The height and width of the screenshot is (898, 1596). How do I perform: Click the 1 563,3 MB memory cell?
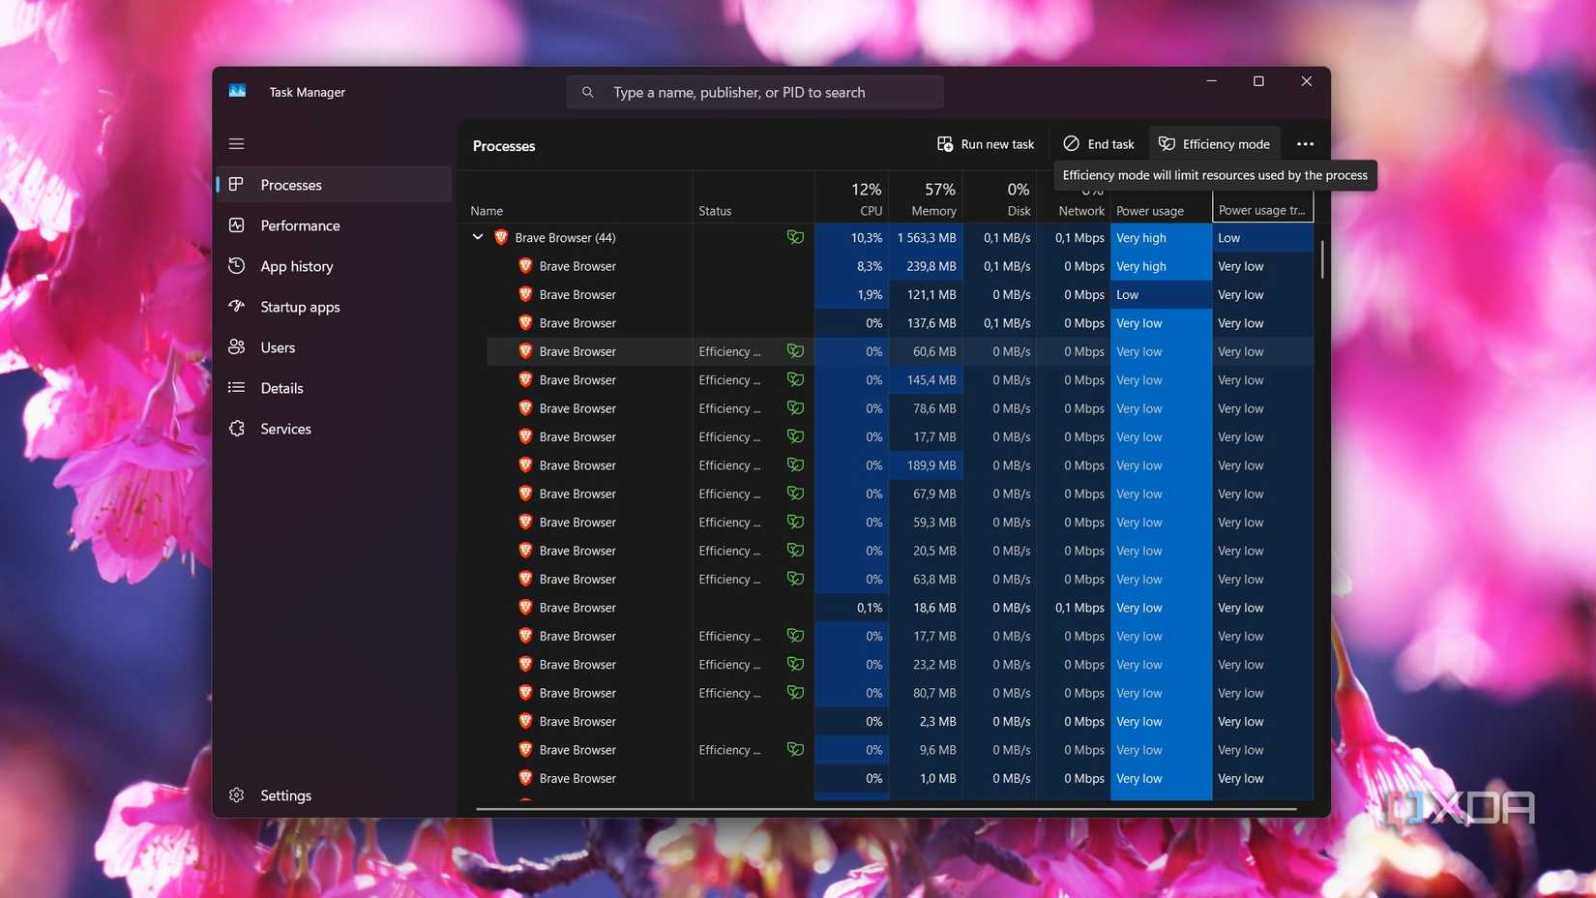925,237
